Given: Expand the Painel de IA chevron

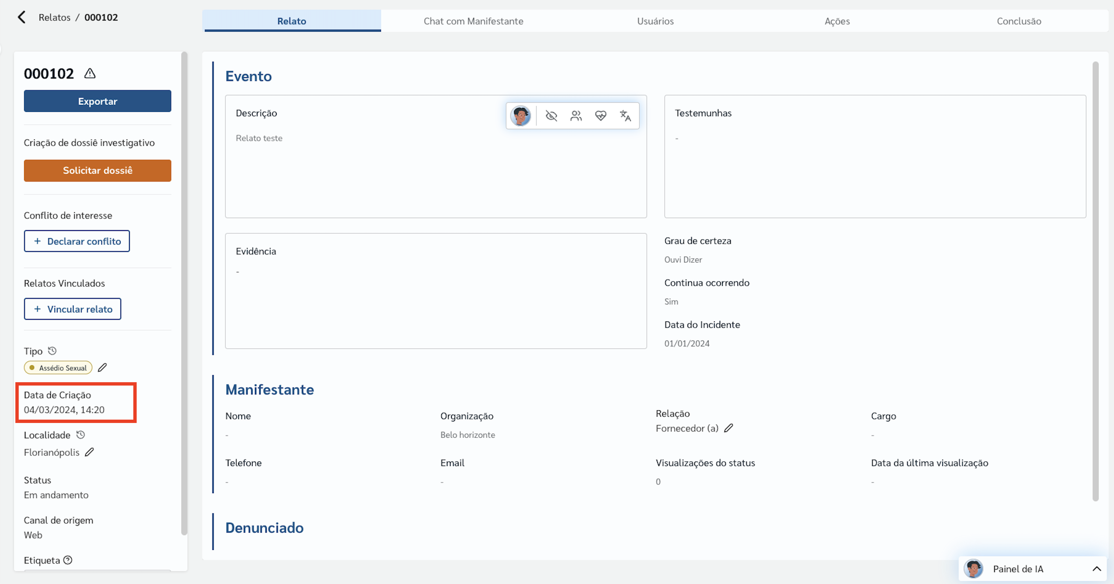Looking at the screenshot, I should pos(1096,569).
